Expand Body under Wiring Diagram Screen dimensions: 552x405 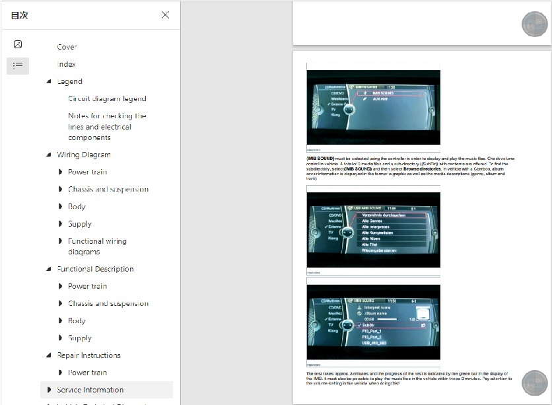[x=60, y=206]
